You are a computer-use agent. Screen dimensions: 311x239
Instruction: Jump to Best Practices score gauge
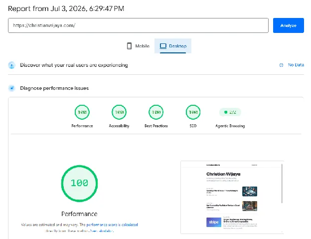(156, 112)
